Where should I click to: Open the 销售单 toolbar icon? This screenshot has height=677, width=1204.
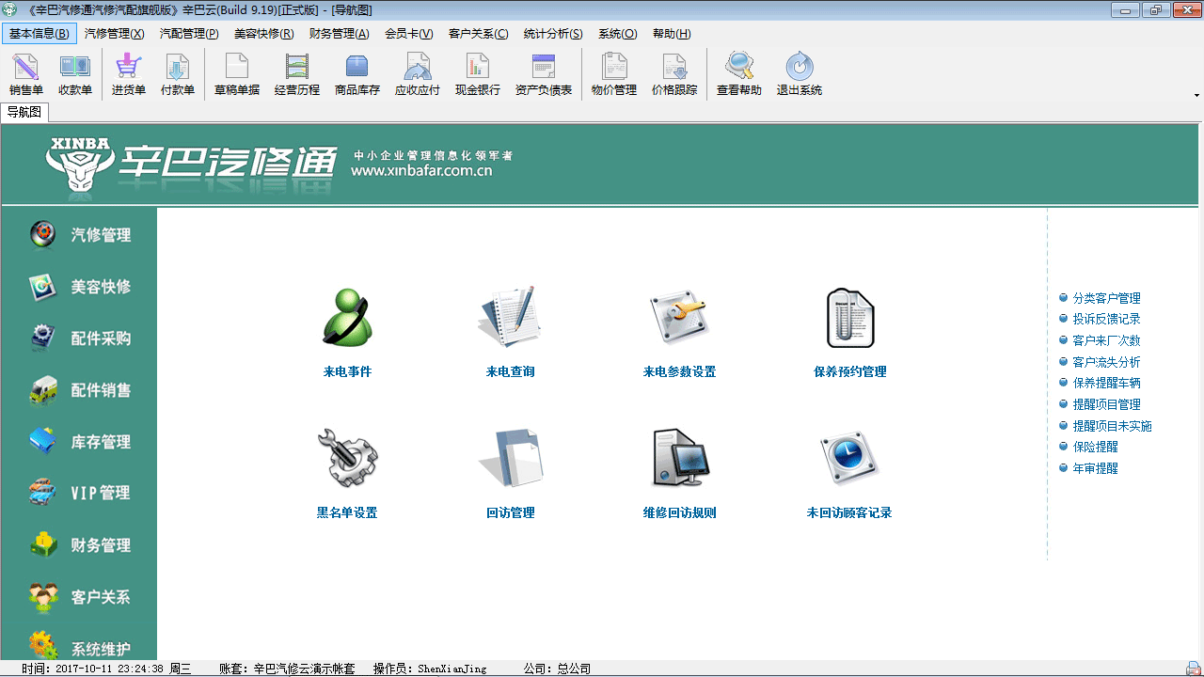point(26,75)
